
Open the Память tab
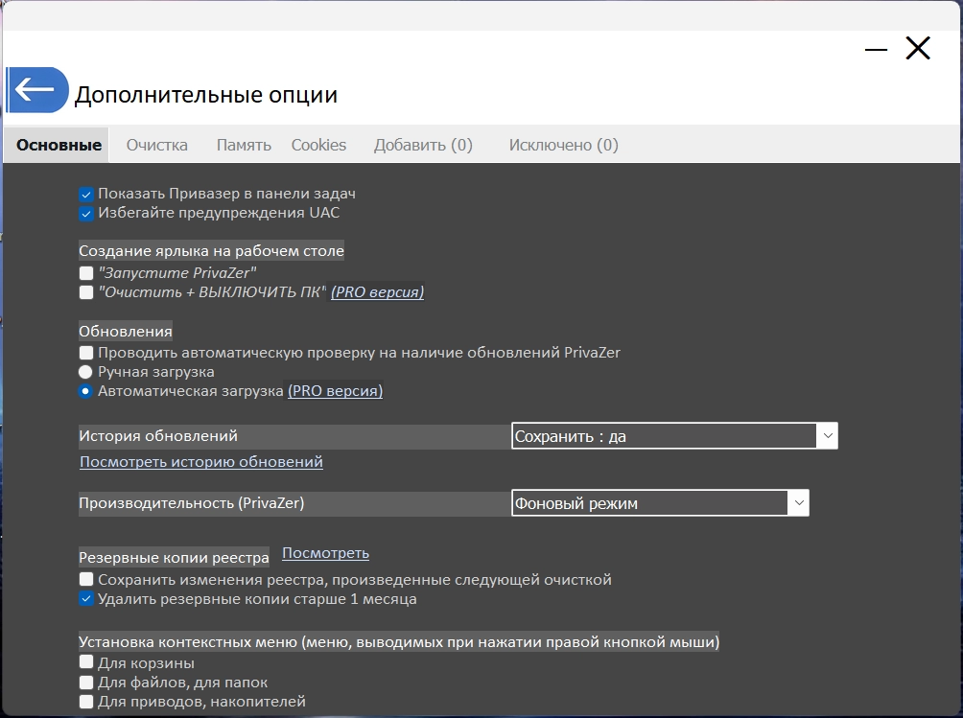(x=244, y=145)
